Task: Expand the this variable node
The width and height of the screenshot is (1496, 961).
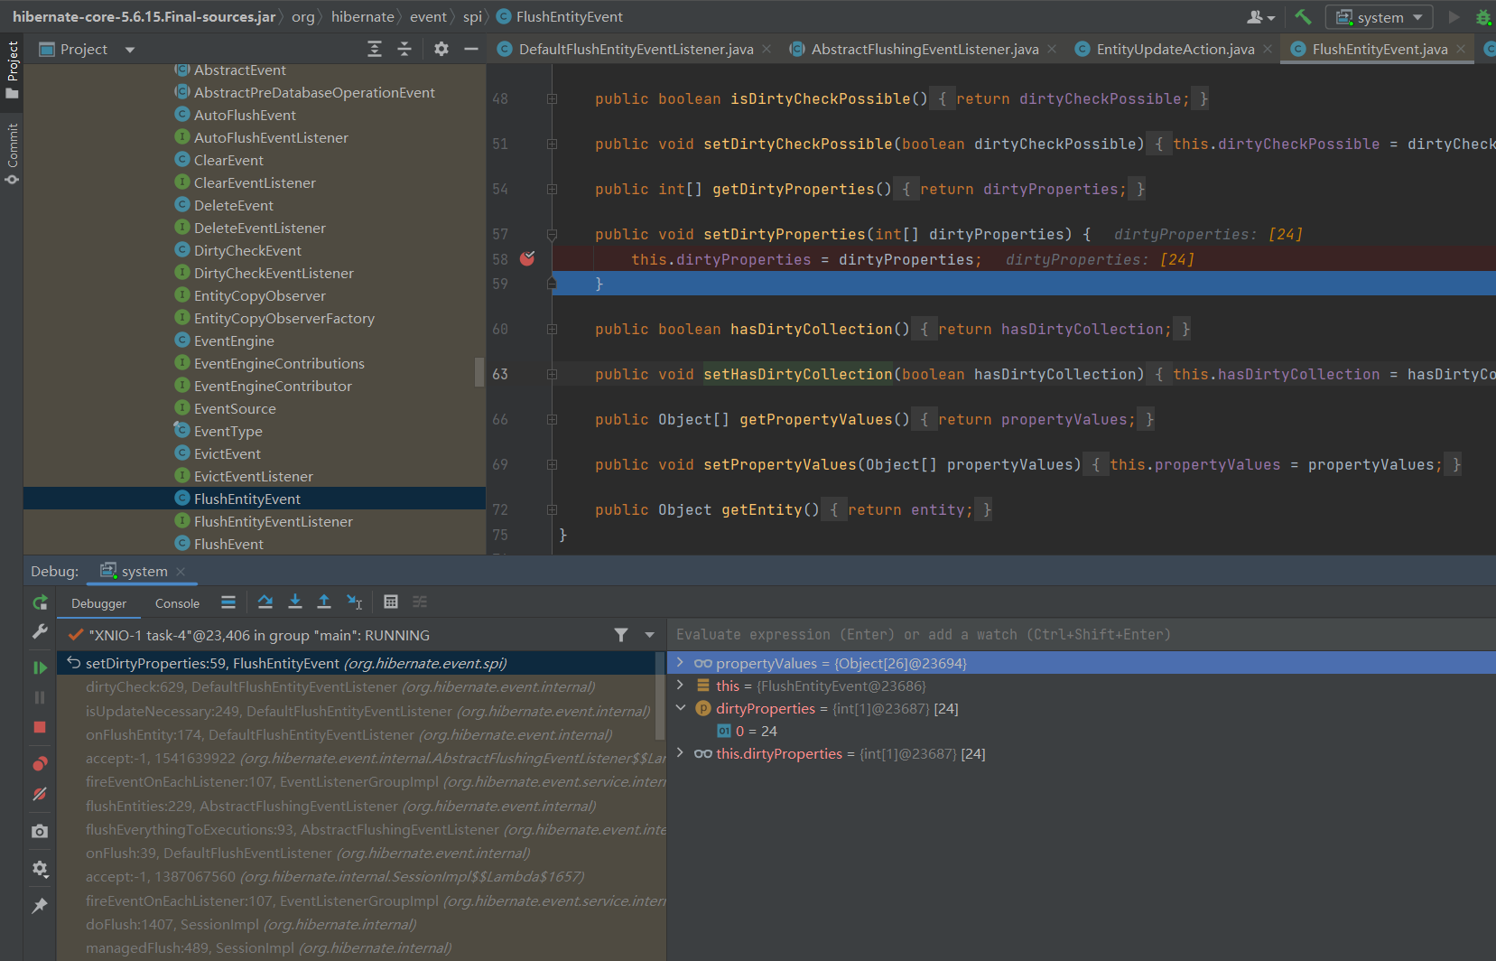Action: click(x=680, y=686)
